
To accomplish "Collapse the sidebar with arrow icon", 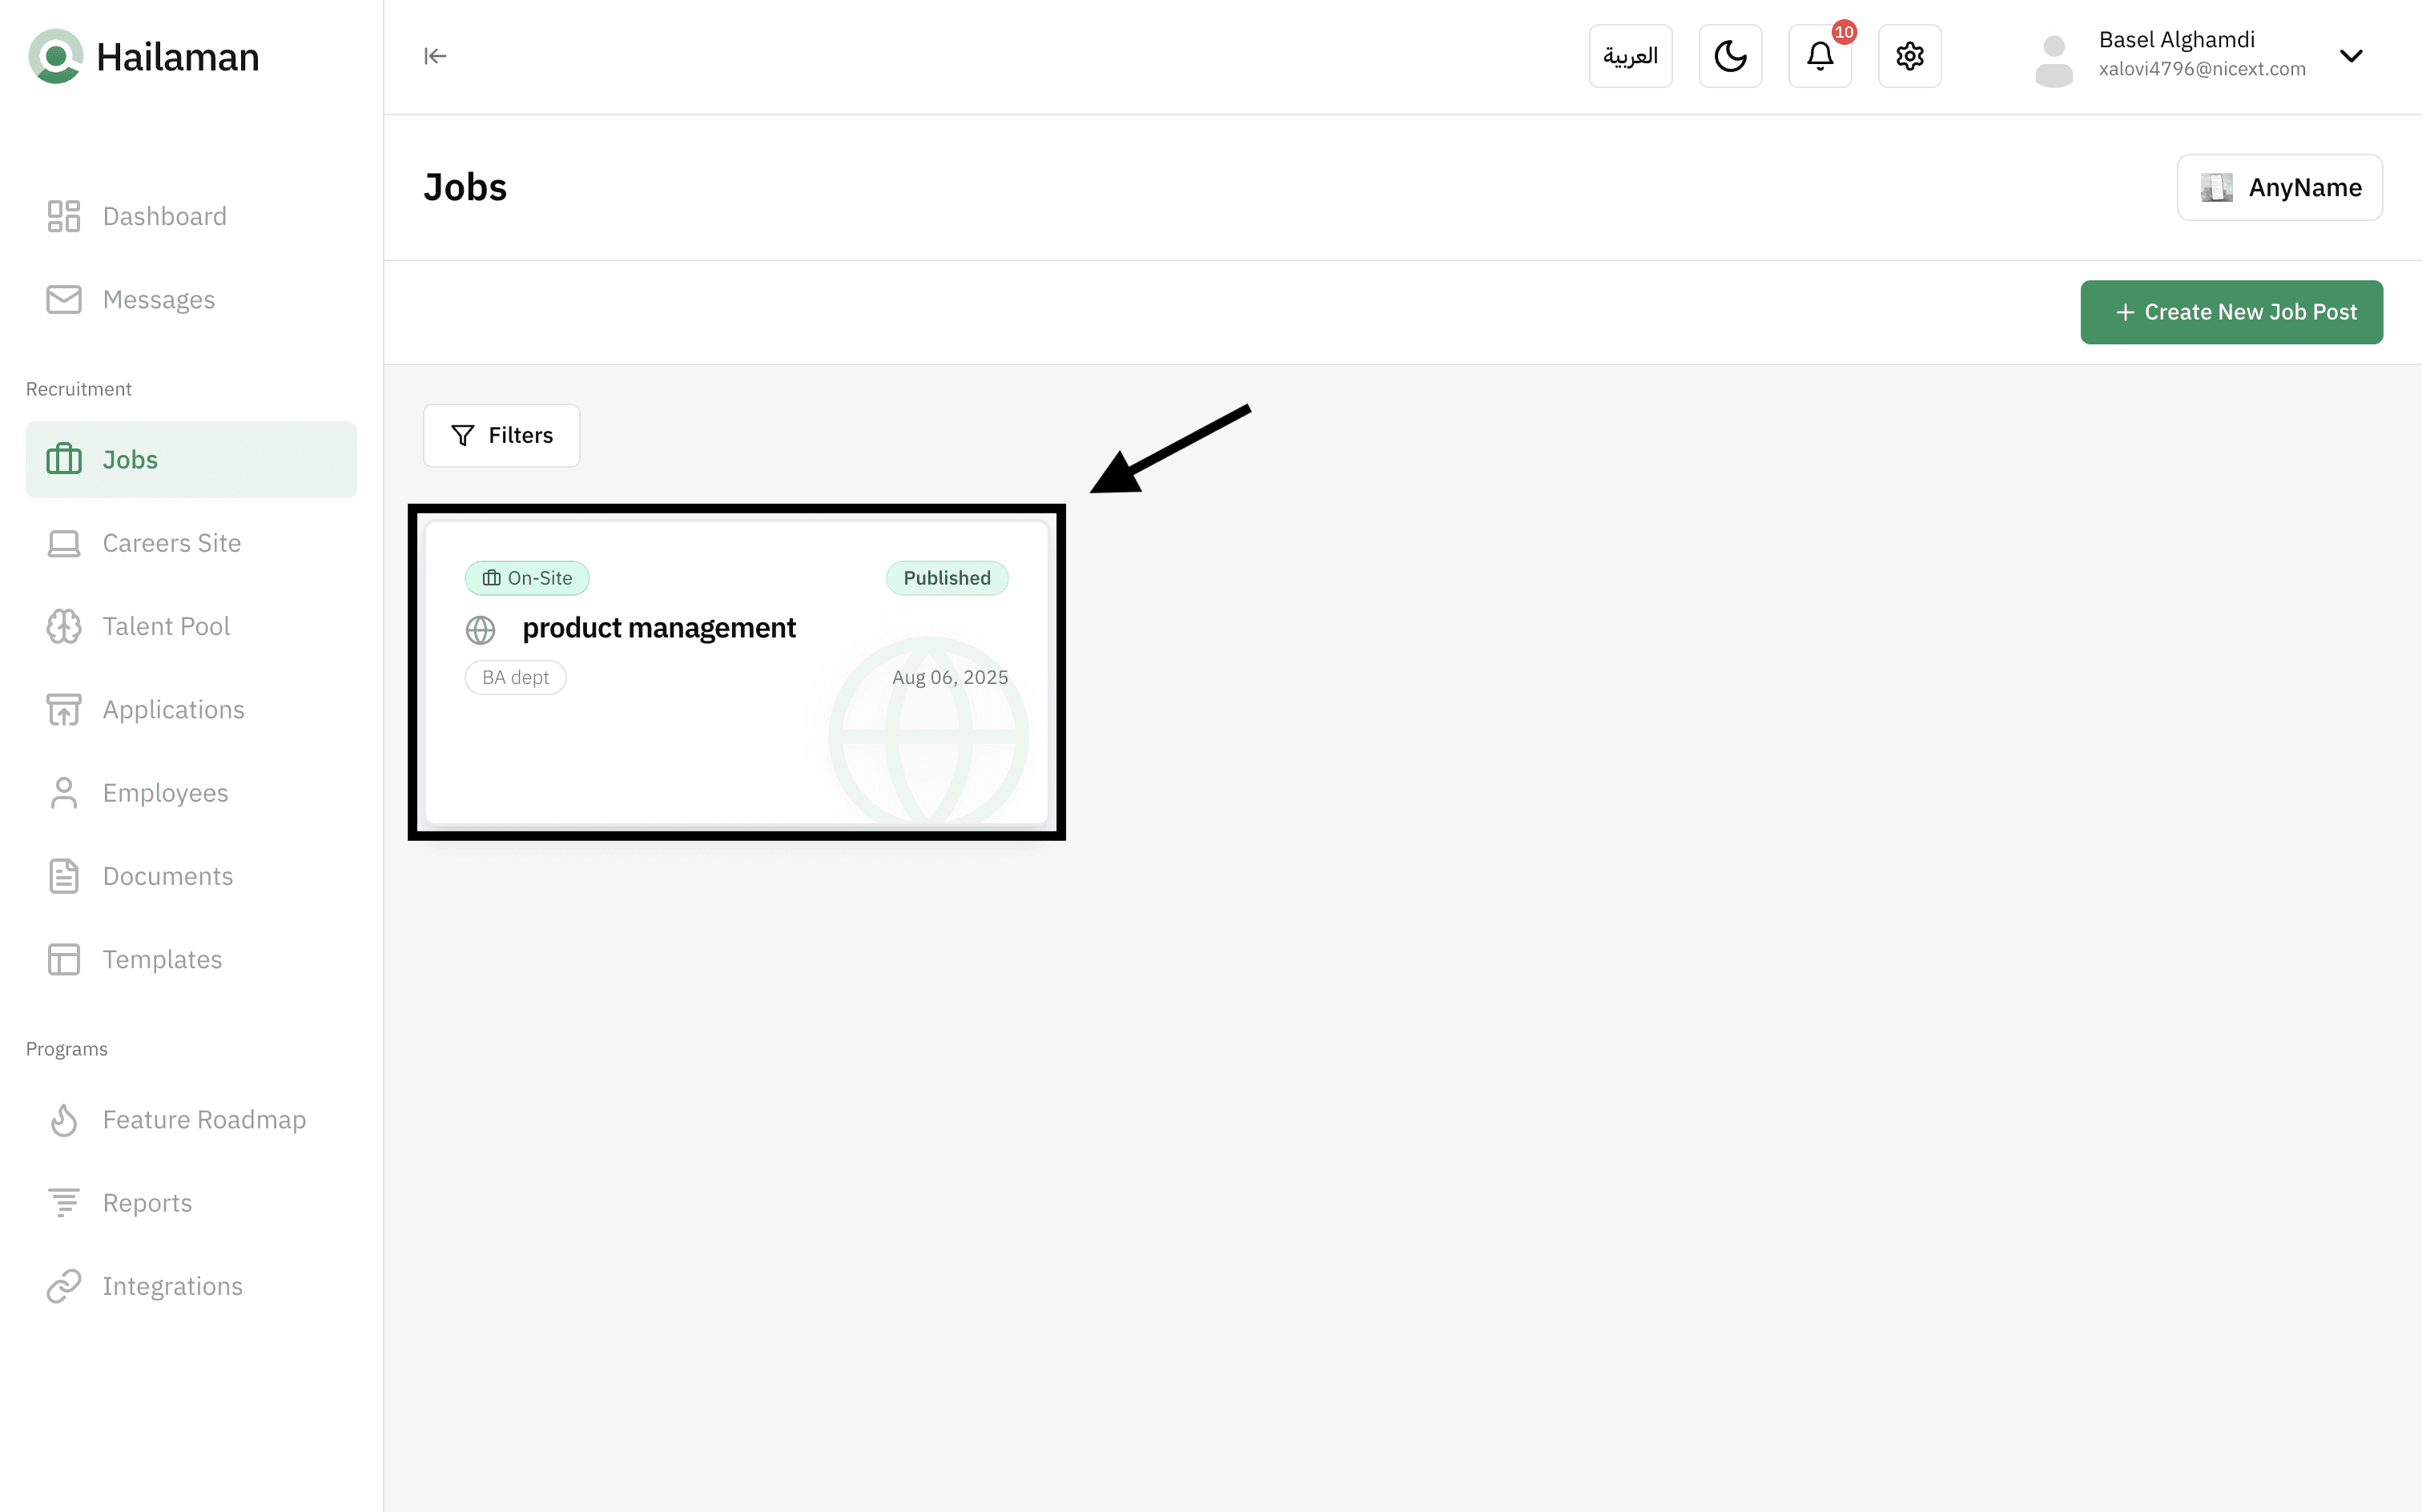I will click(x=435, y=56).
